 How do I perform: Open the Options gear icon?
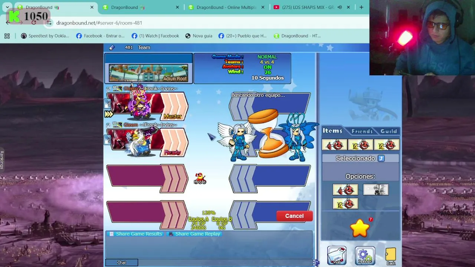coord(365,256)
